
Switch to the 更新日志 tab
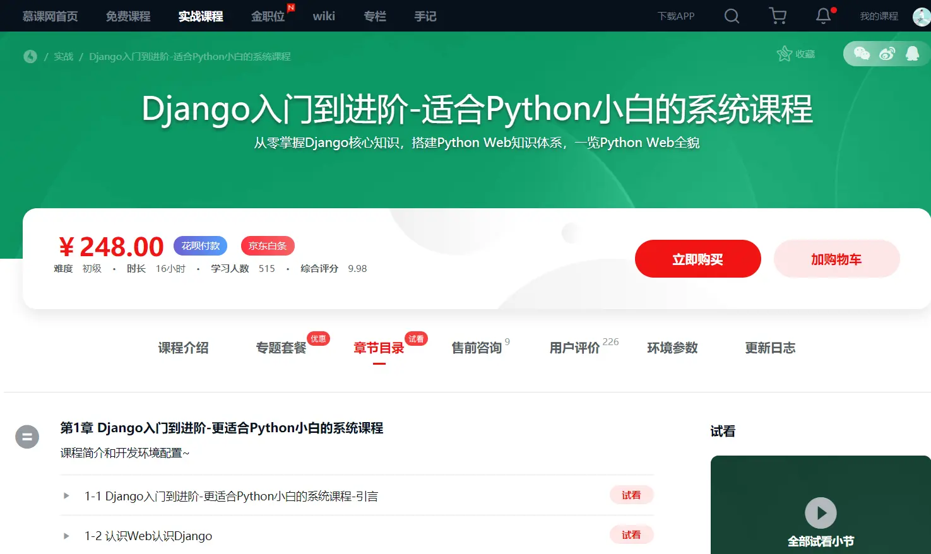coord(770,348)
